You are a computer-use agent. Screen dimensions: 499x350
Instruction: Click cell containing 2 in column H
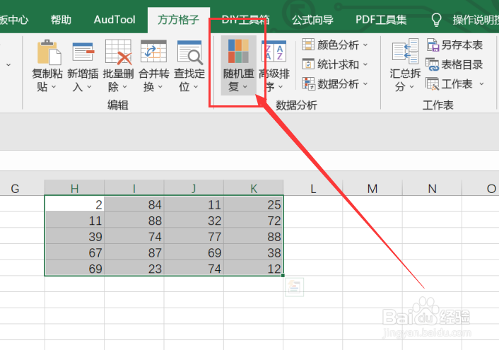[74, 204]
